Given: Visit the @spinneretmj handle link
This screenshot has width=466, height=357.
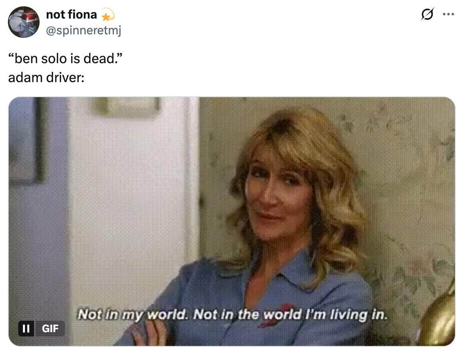Looking at the screenshot, I should [x=84, y=30].
